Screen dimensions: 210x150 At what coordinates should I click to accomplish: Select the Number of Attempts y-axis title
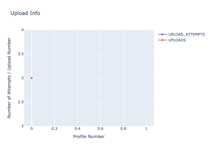click(9, 78)
